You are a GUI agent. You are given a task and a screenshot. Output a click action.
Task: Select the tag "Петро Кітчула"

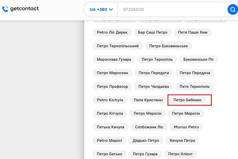click(110, 113)
